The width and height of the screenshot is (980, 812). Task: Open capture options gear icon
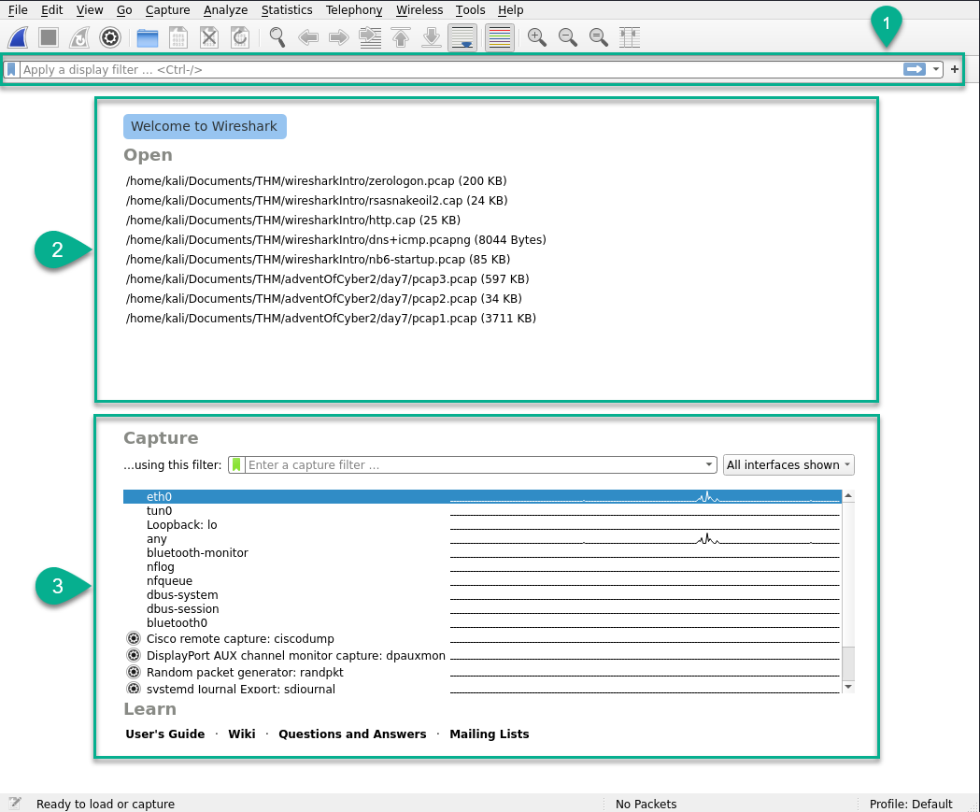click(110, 37)
